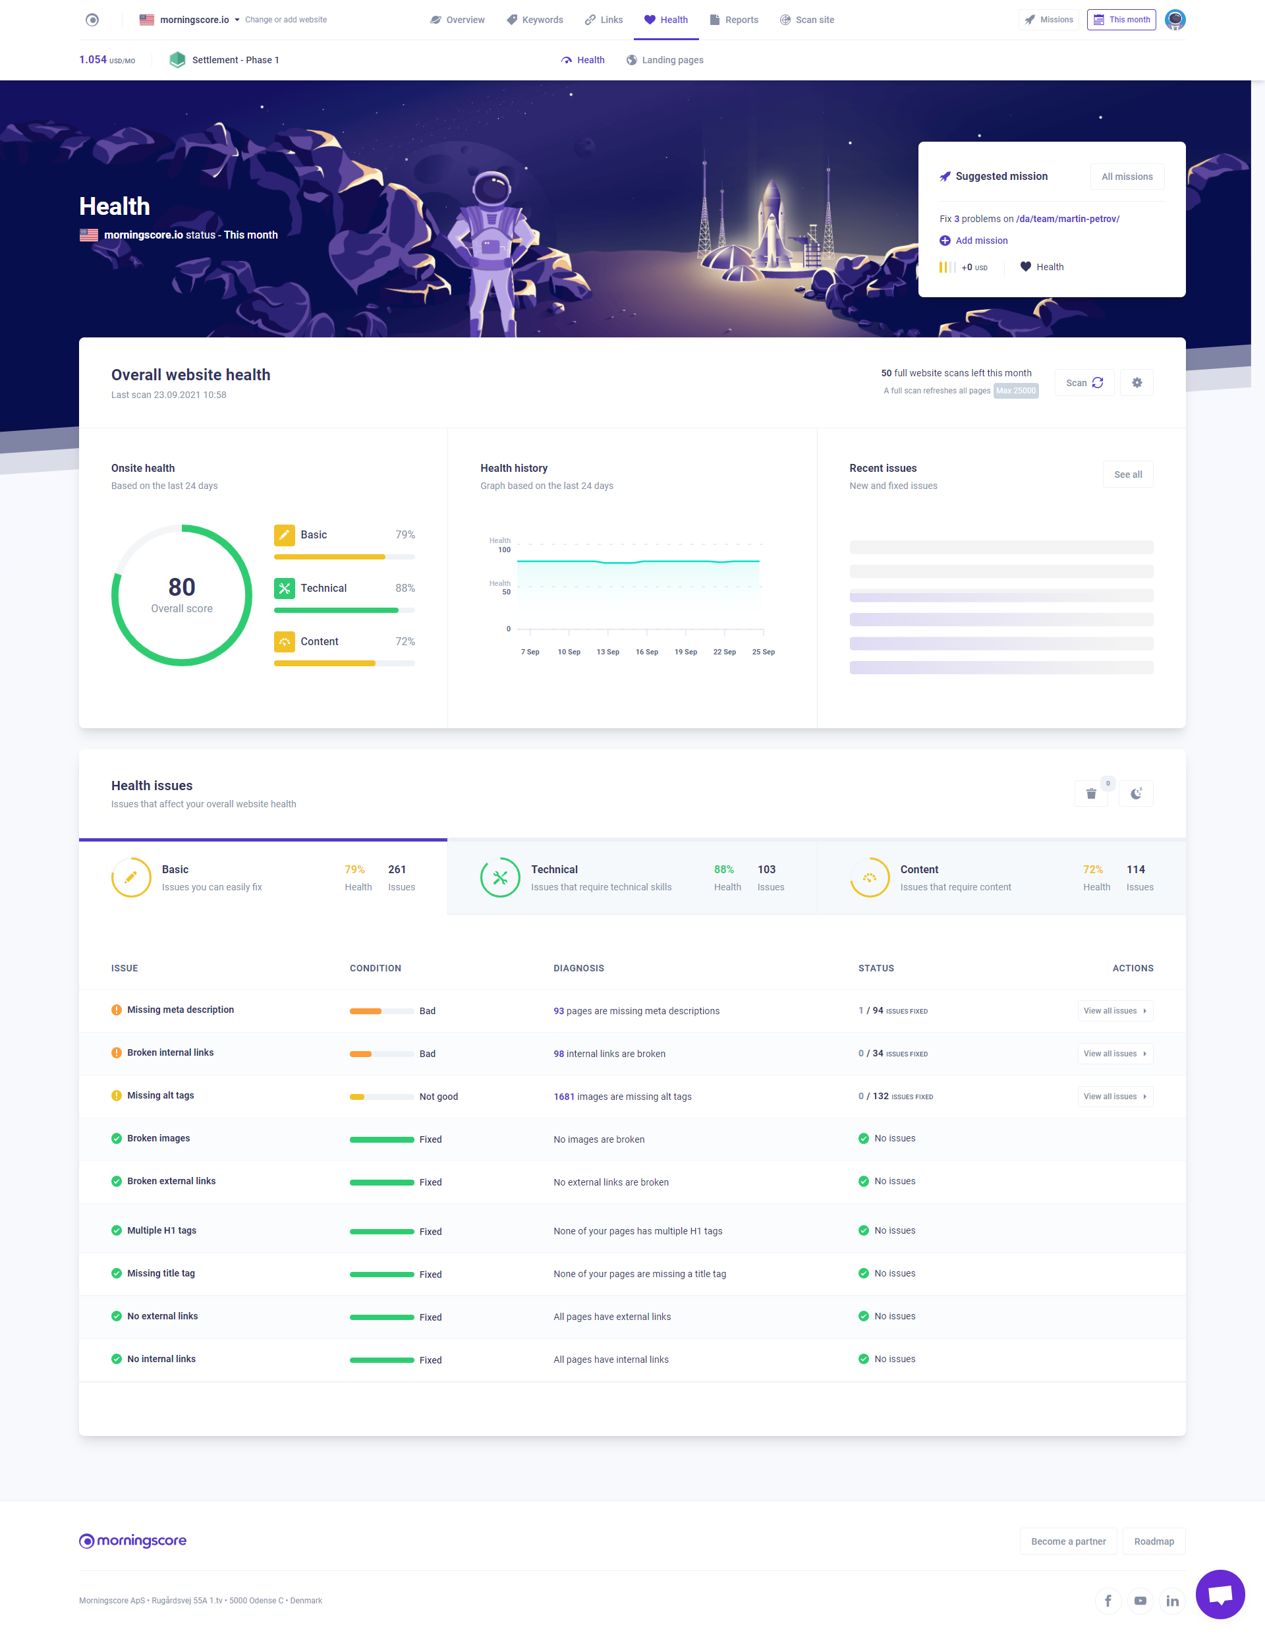Image resolution: width=1265 pixels, height=1635 pixels.
Task: Click the Facebook icon in the footer
Action: pos(1108,1600)
